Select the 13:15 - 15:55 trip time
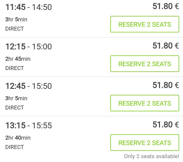The width and height of the screenshot is (183, 162). 28,125
